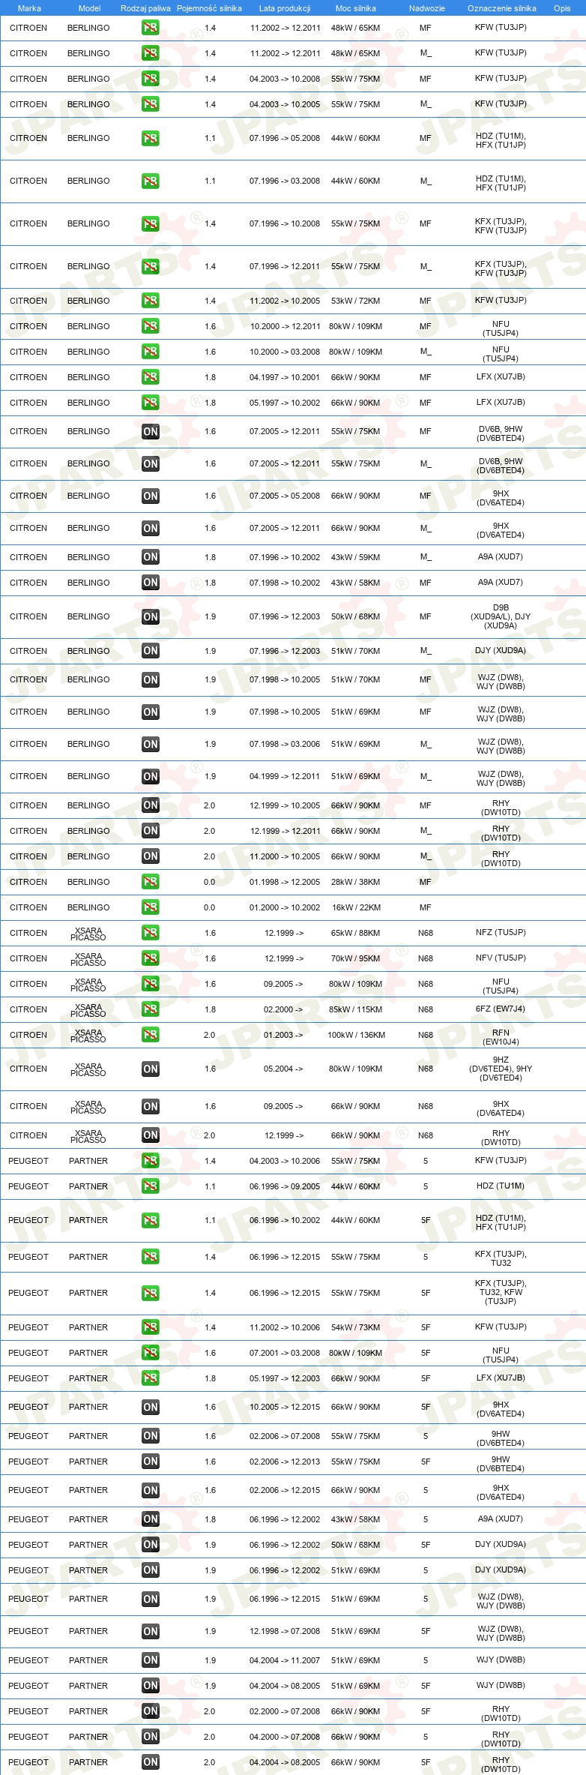Click the Oznaczenie silnika column header
The image size is (586, 1775).
(502, 8)
